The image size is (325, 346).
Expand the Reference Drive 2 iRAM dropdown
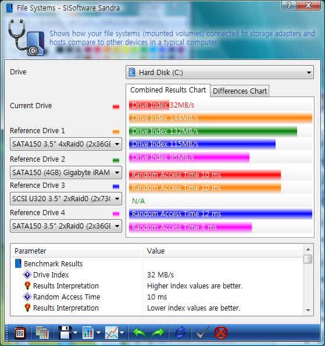pos(66,172)
